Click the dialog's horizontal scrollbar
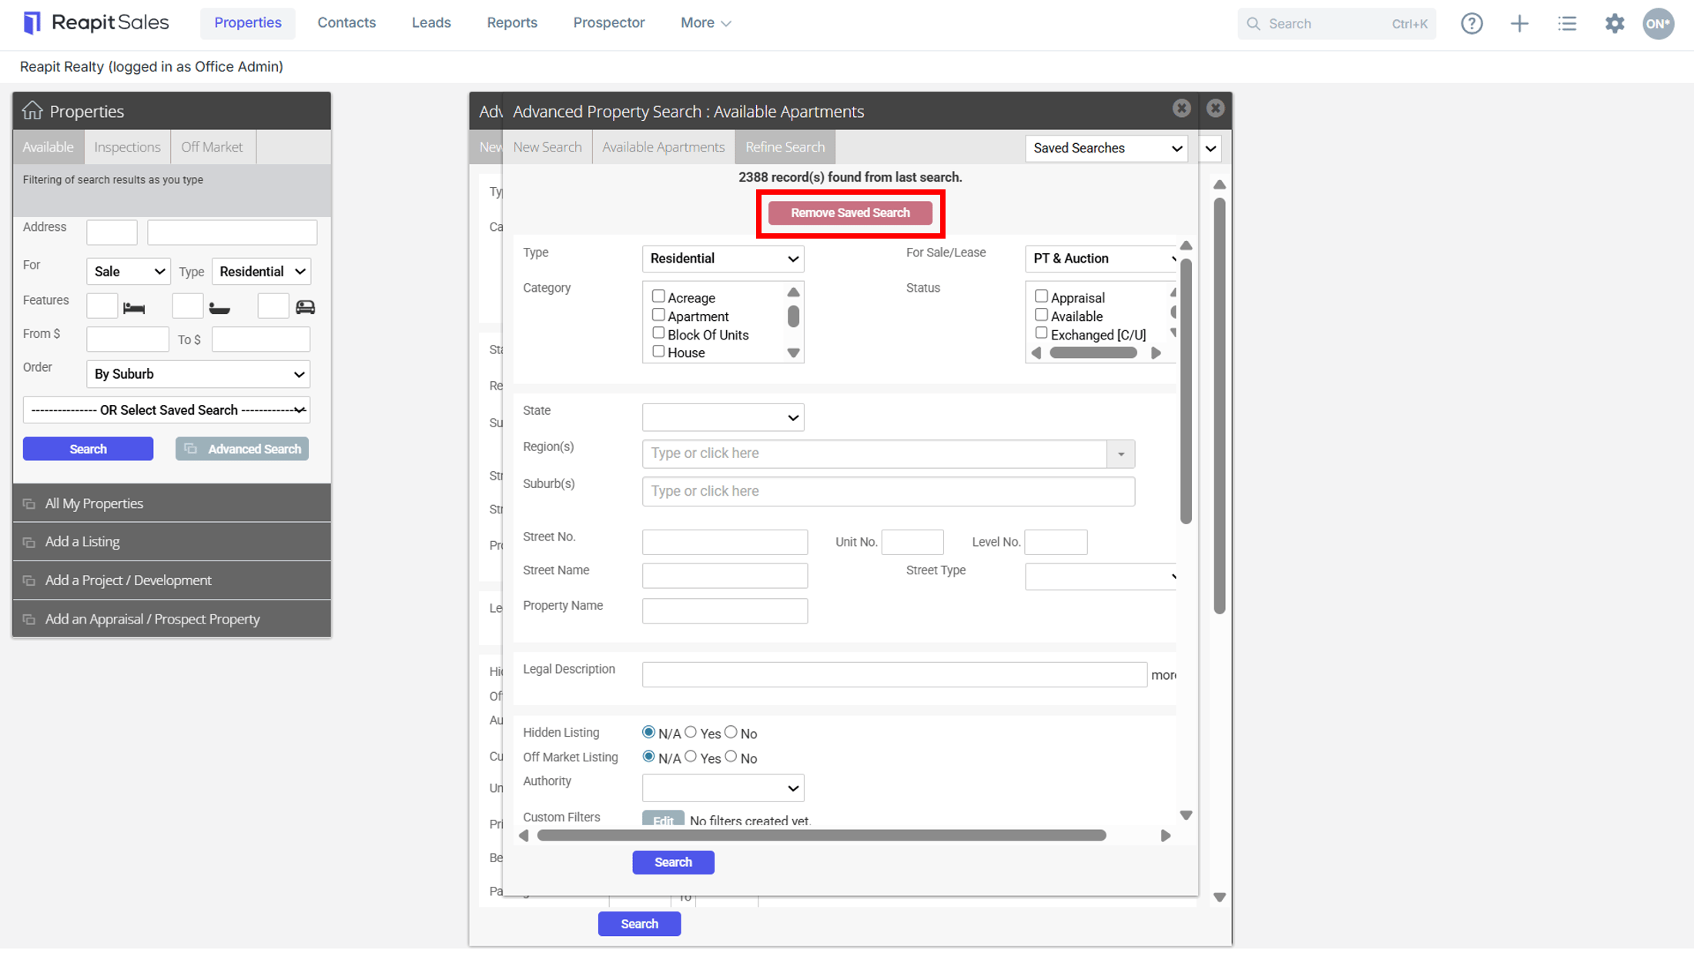This screenshot has width=1694, height=953. point(822,835)
